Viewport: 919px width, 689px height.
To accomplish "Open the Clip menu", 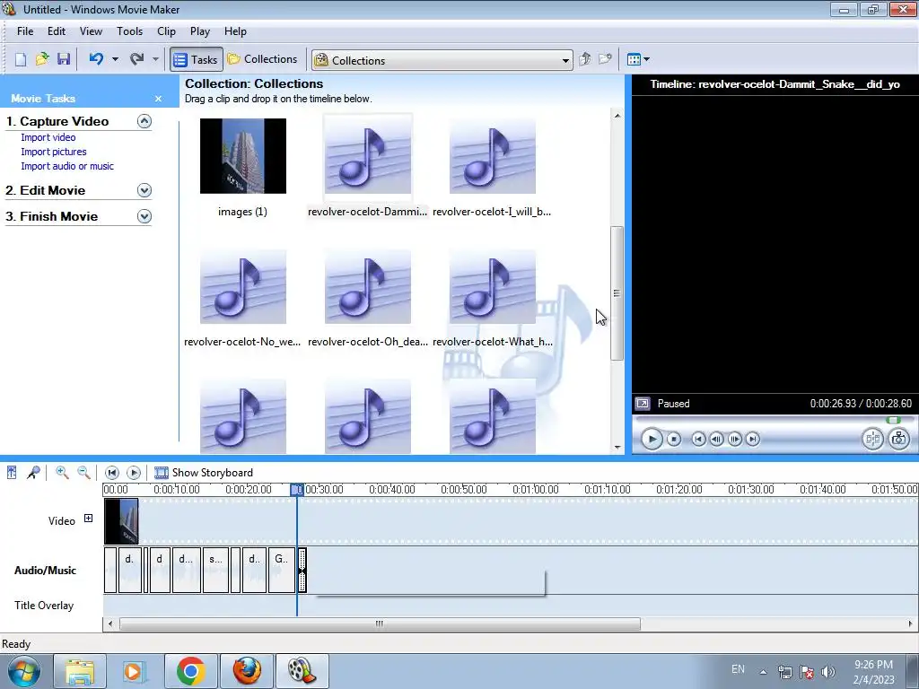I will [x=166, y=31].
